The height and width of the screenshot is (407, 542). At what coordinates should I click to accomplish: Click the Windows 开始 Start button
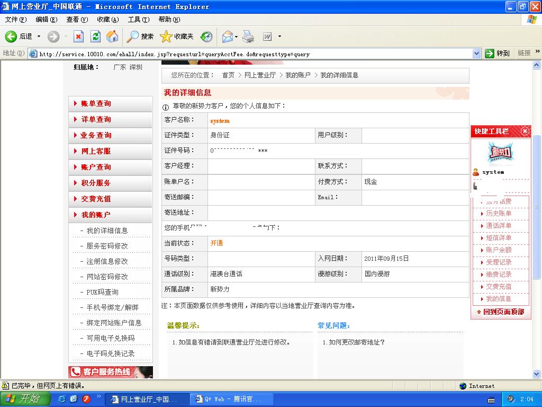tap(25, 399)
